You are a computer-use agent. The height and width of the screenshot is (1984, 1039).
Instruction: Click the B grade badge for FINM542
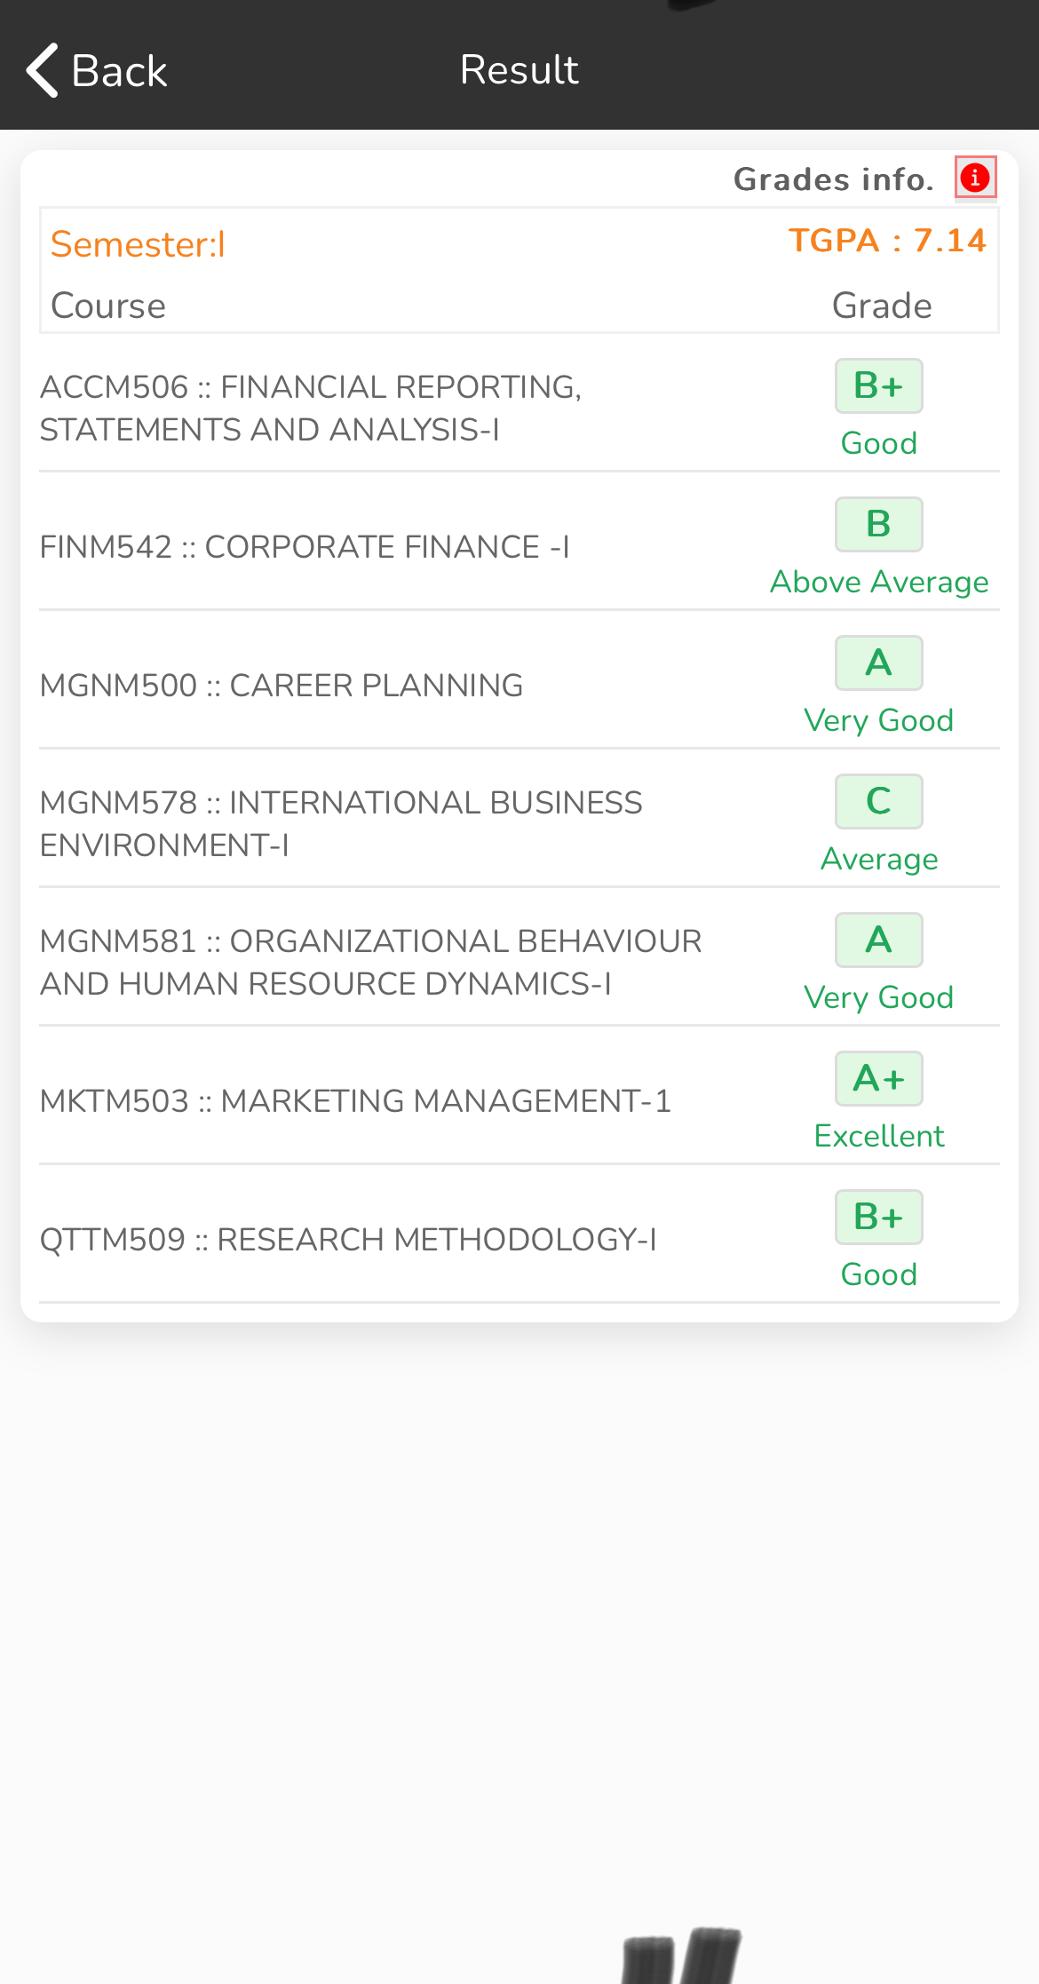coord(878,525)
